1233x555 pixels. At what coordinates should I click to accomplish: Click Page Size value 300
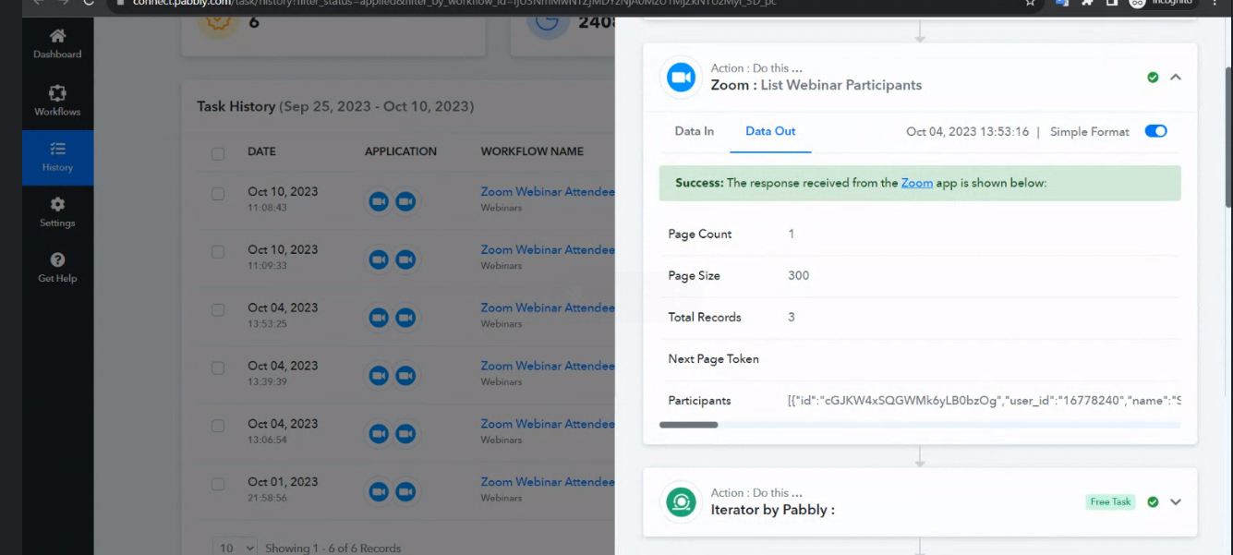point(799,275)
